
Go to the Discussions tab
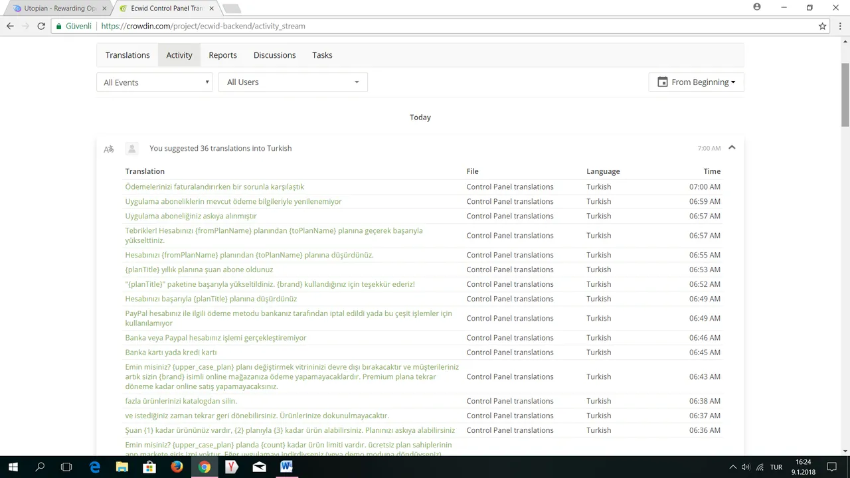274,55
